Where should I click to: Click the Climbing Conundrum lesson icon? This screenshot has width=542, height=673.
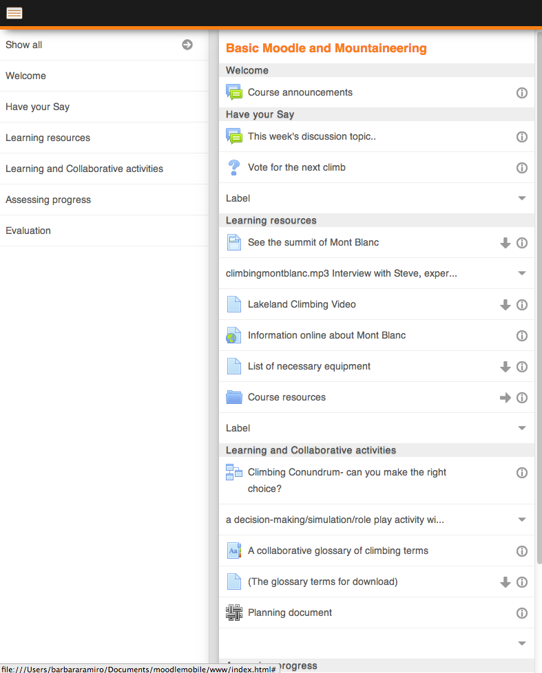(234, 472)
